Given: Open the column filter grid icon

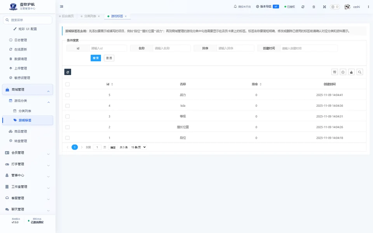Looking at the screenshot, I should point(335,72).
